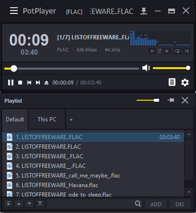Click playlist scrollbar up arrow
This screenshot has height=213, width=196.
pyautogui.click(x=189, y=134)
